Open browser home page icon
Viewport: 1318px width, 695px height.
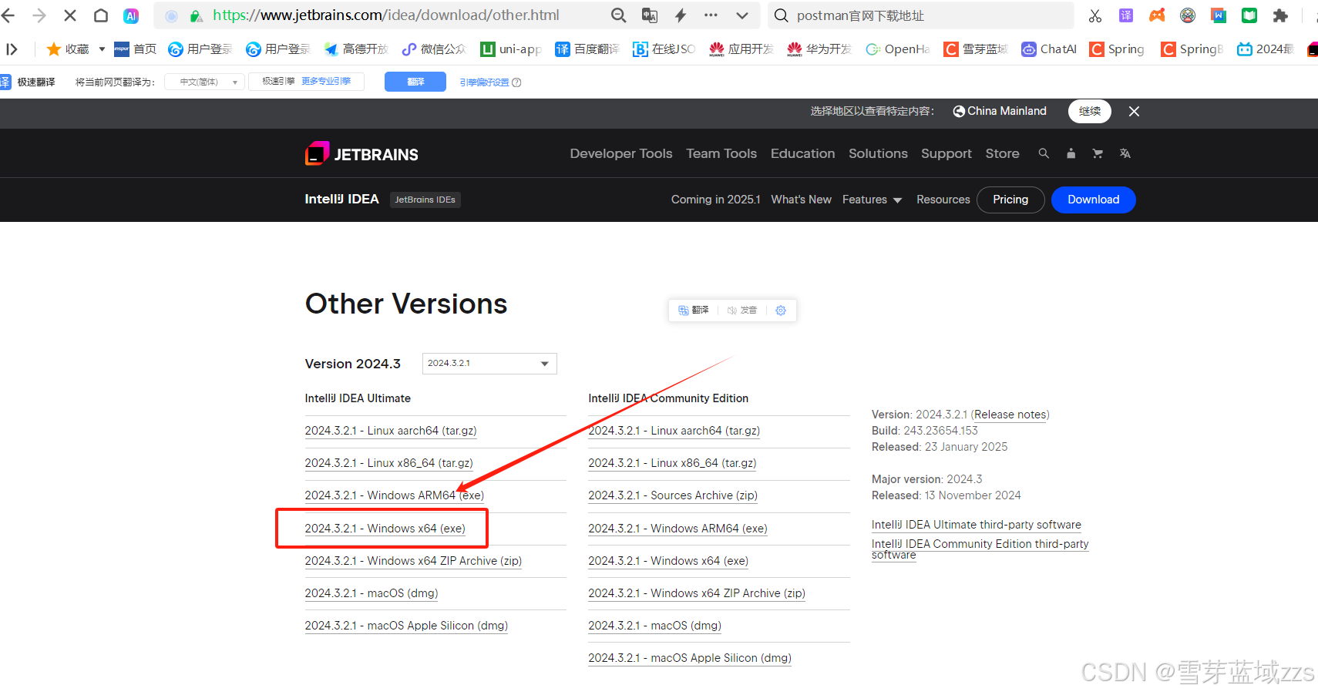pyautogui.click(x=101, y=15)
